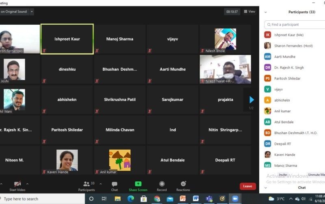Viewport: 325px width, 204px height.
Task: Start recording with the Record icon
Action: [162, 184]
